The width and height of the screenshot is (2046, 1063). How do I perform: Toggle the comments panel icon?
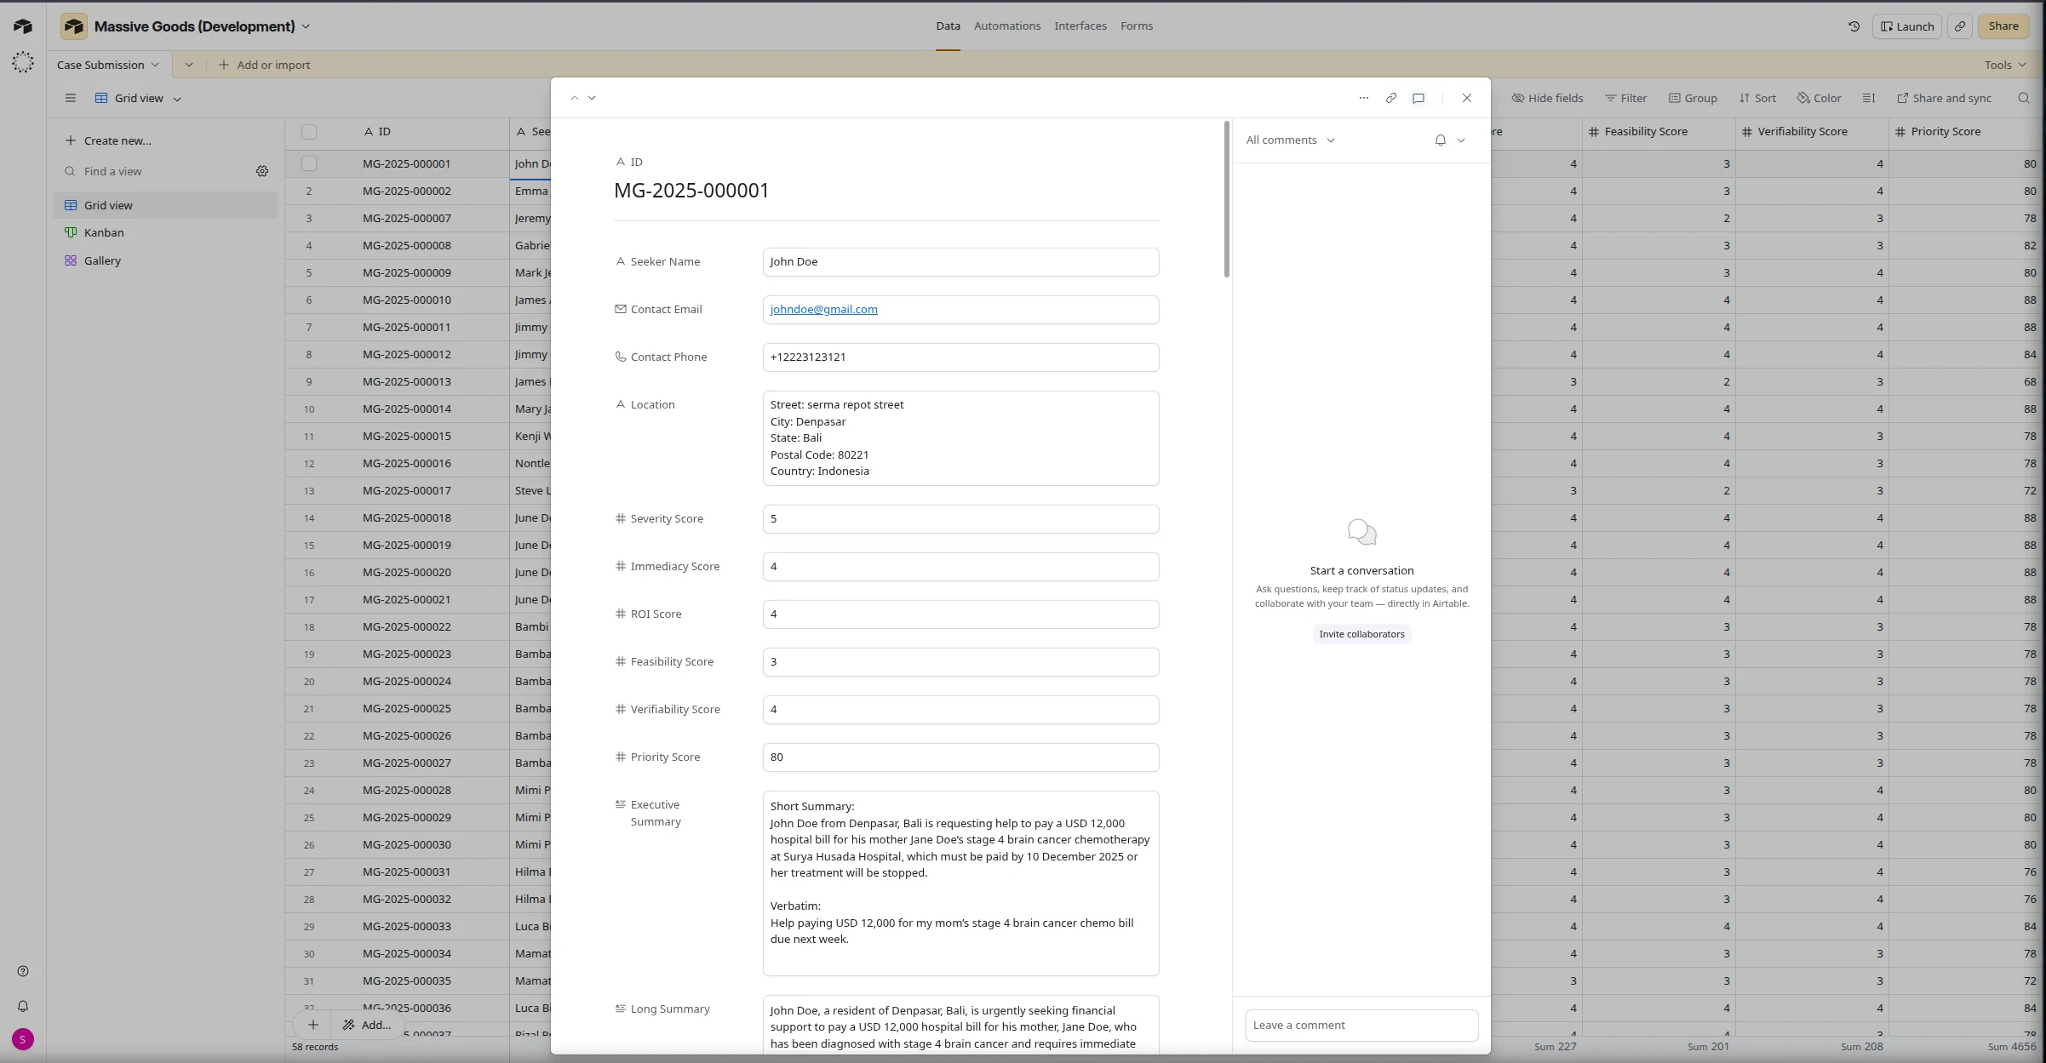tap(1418, 98)
